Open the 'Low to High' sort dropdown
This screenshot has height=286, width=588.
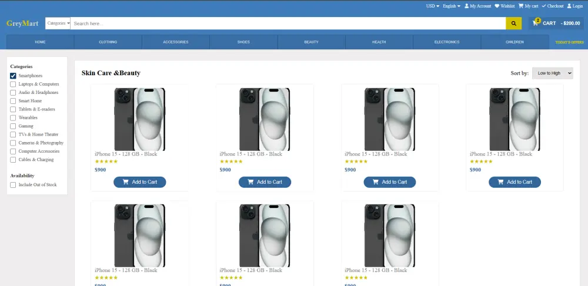click(552, 73)
